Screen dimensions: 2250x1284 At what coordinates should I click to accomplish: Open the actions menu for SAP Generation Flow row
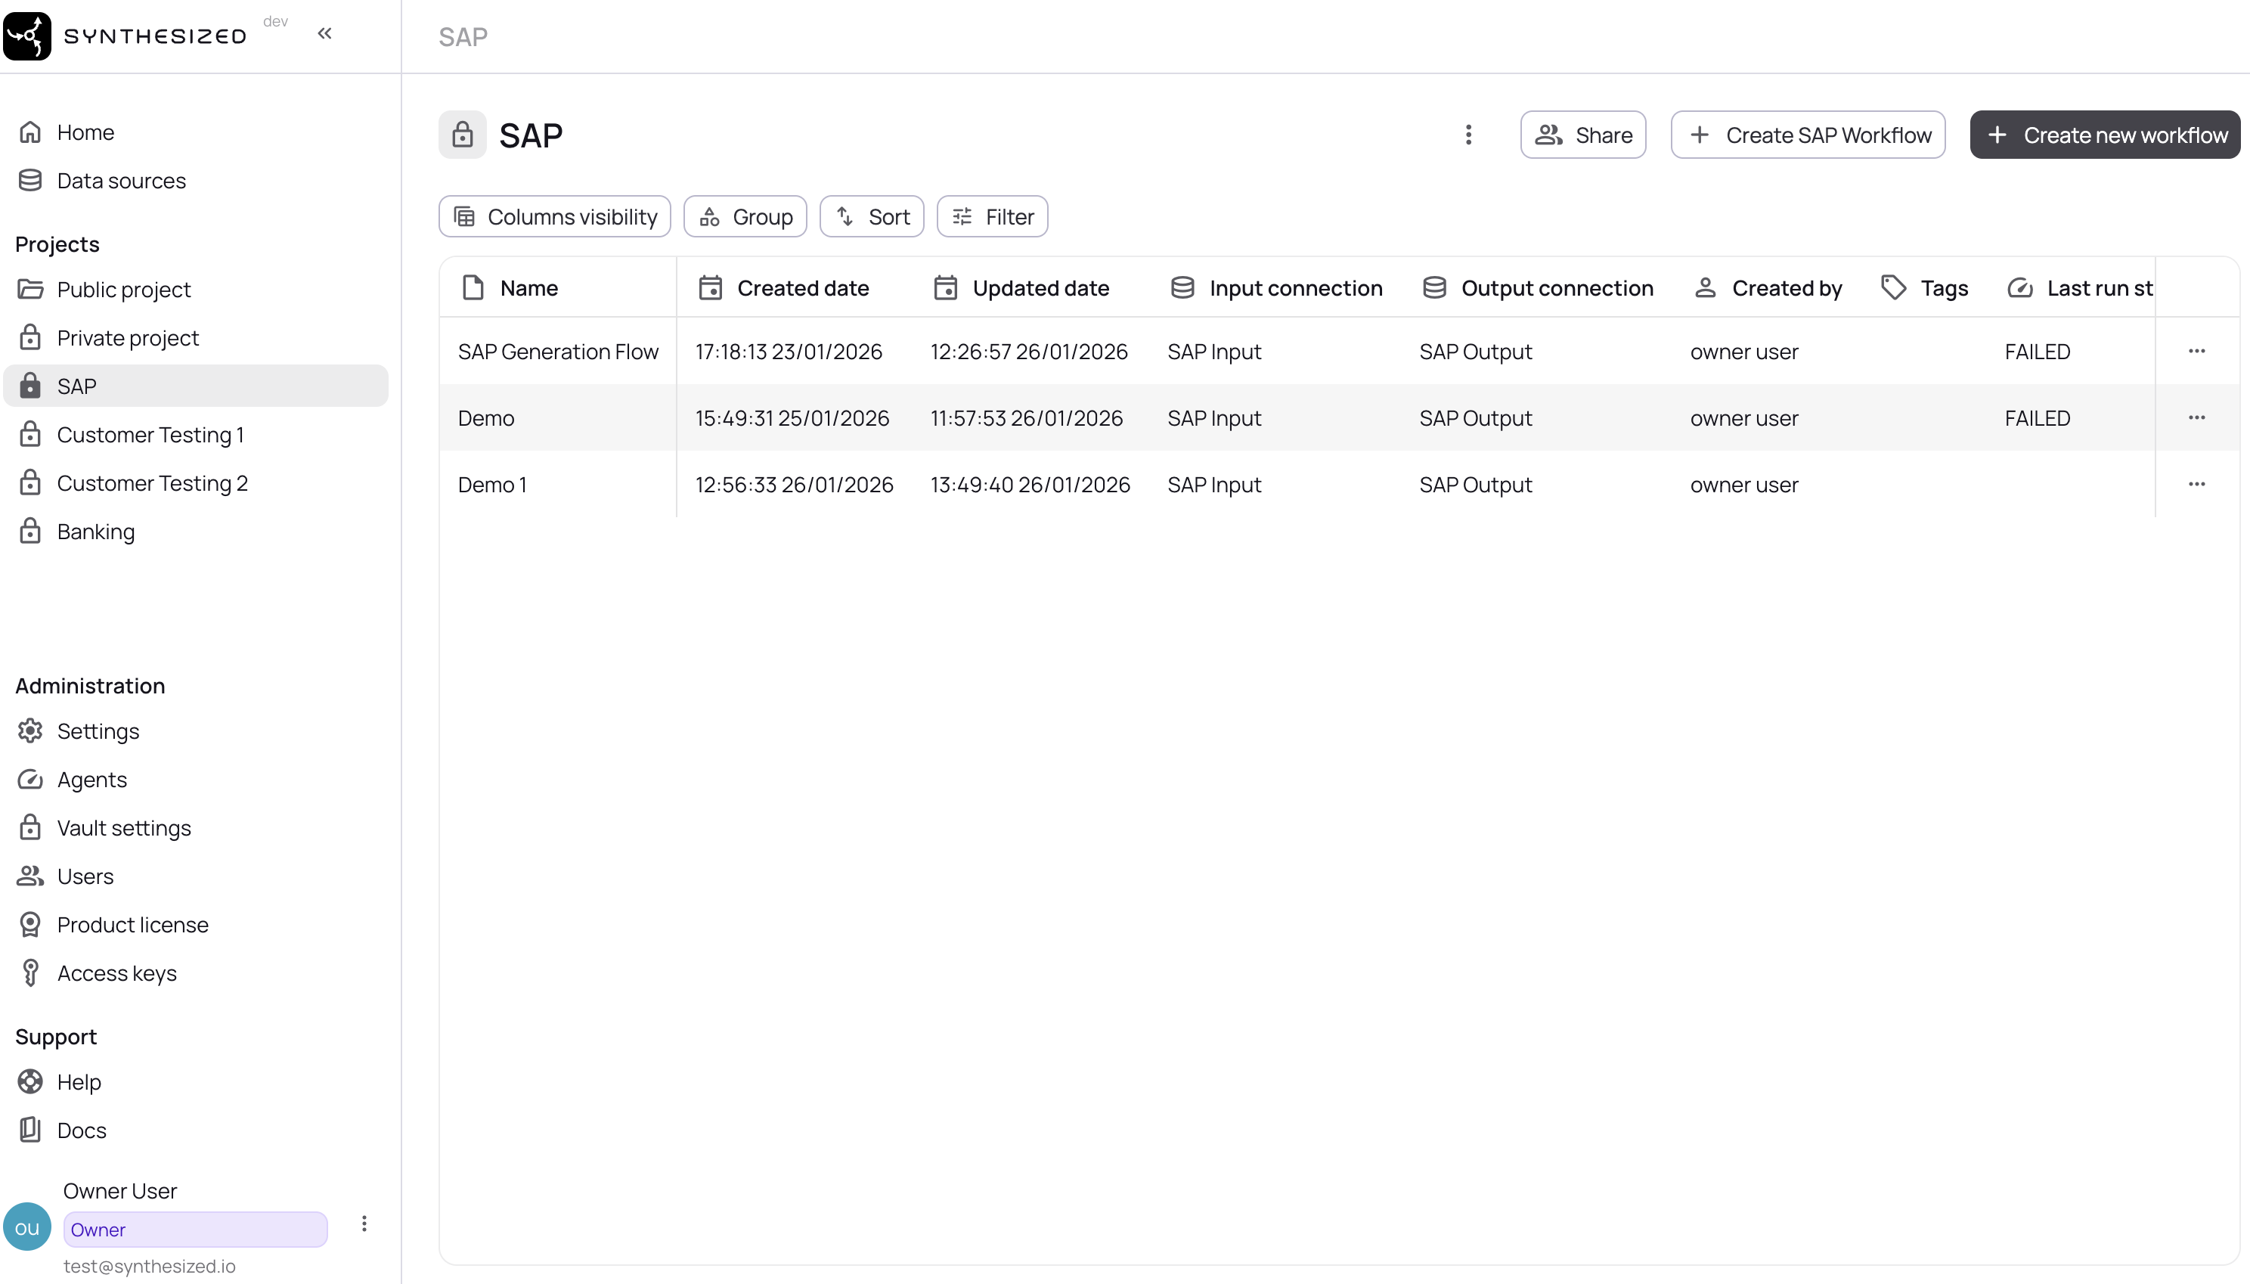pos(2197,350)
